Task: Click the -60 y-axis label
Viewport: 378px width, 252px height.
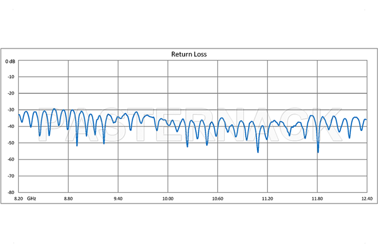Action: pyautogui.click(x=11, y=159)
